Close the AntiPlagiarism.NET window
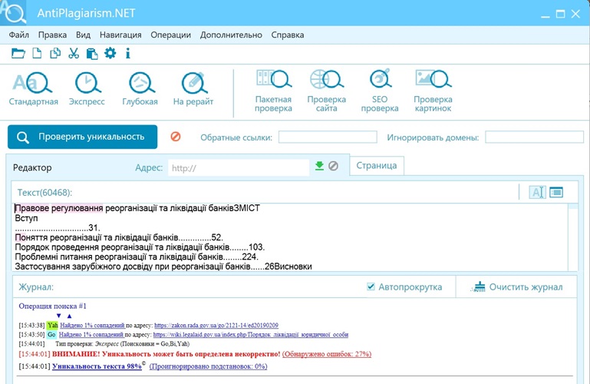This screenshot has height=384, width=590. (x=575, y=15)
